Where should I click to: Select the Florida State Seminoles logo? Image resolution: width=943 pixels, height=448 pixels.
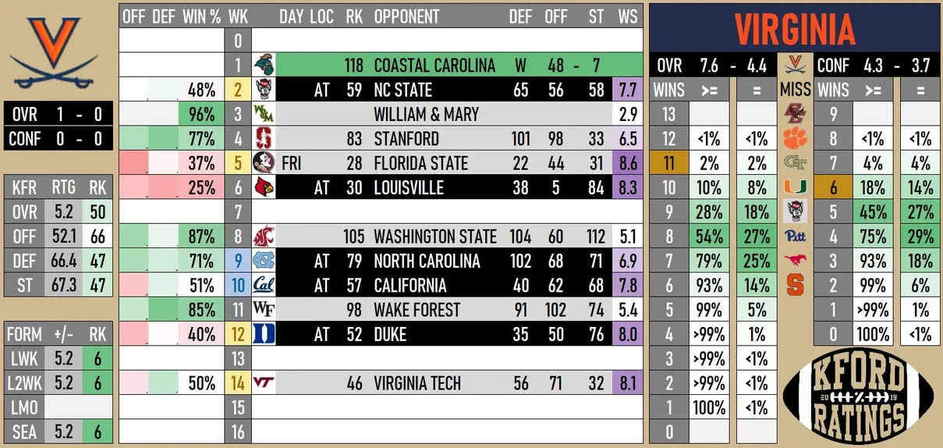pos(264,163)
